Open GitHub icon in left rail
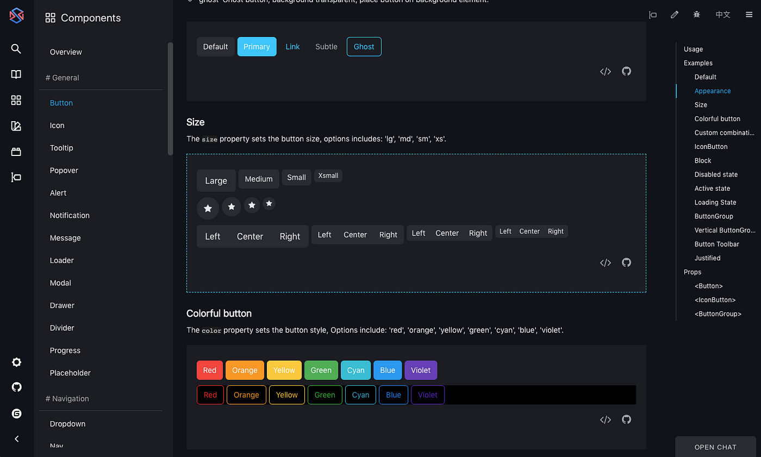This screenshot has width=761, height=457. point(16,387)
